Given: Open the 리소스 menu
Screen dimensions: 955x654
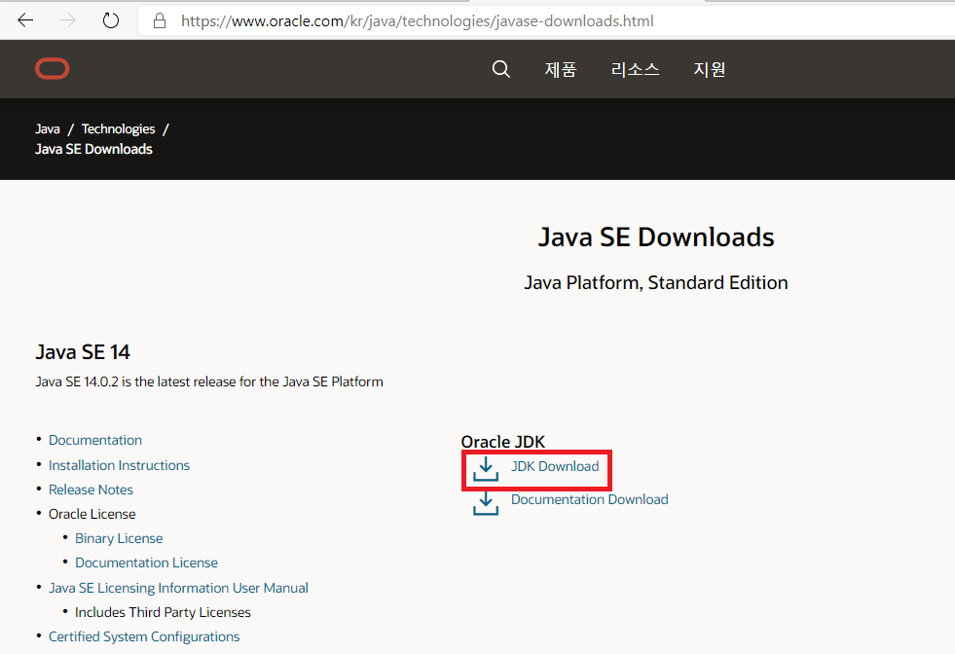Looking at the screenshot, I should click(635, 69).
